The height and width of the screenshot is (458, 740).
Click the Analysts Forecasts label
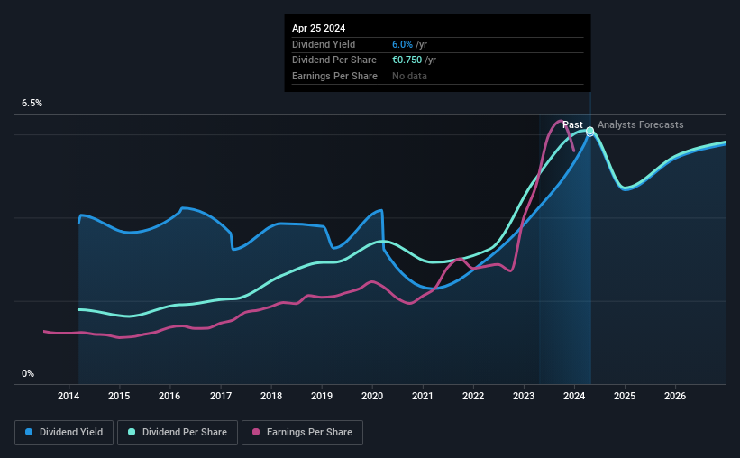(x=641, y=124)
